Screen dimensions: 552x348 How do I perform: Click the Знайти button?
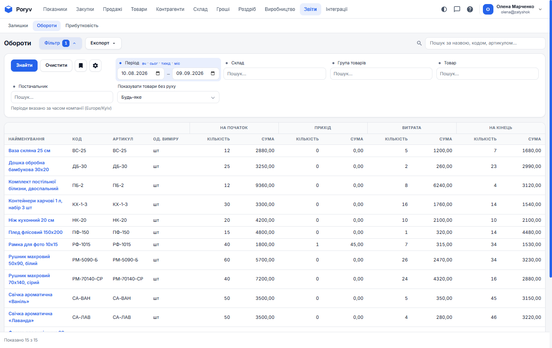24,65
